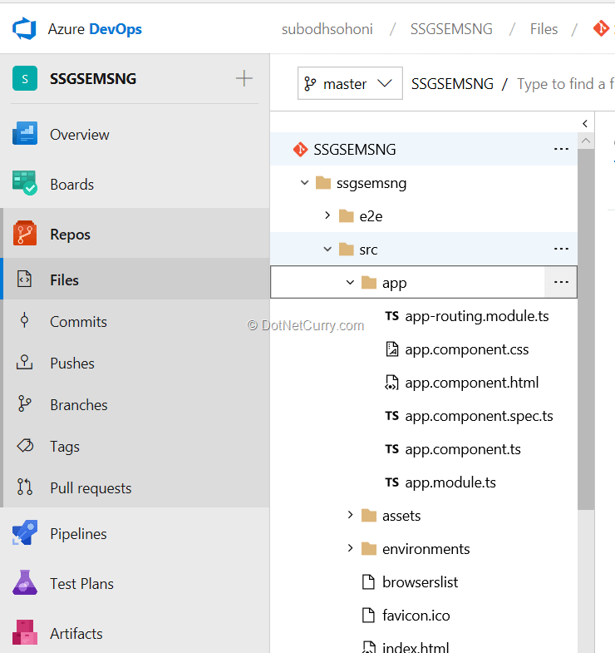
Task: Expand the assets folder chevron
Action: (x=351, y=515)
